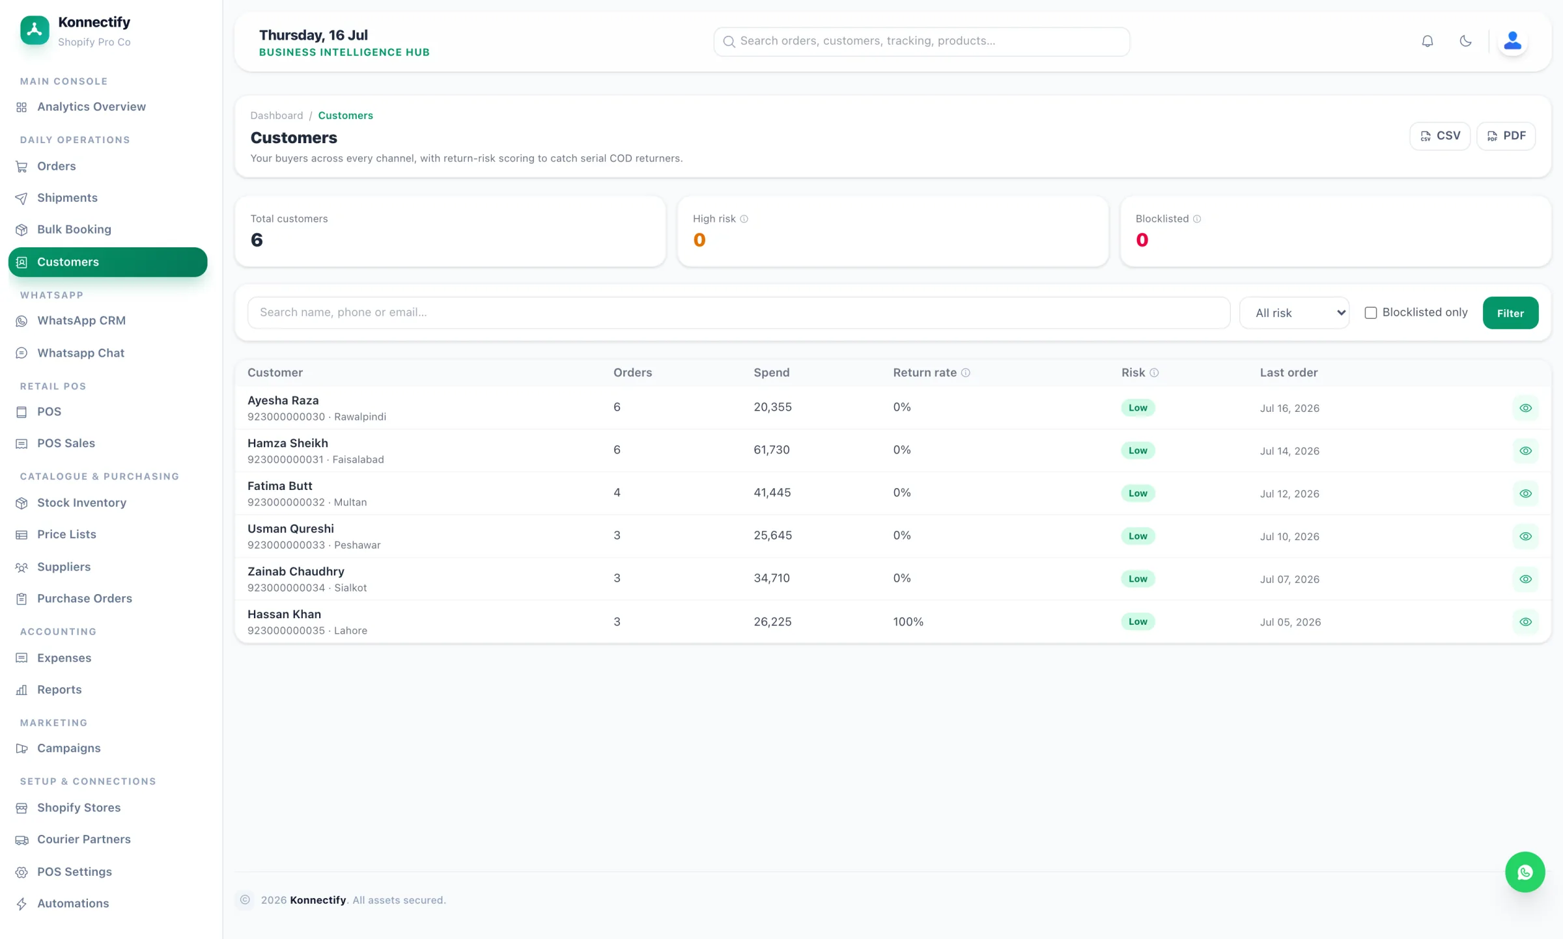Click the Suppliers people icon
This screenshot has height=939, width=1563.
pyautogui.click(x=21, y=567)
